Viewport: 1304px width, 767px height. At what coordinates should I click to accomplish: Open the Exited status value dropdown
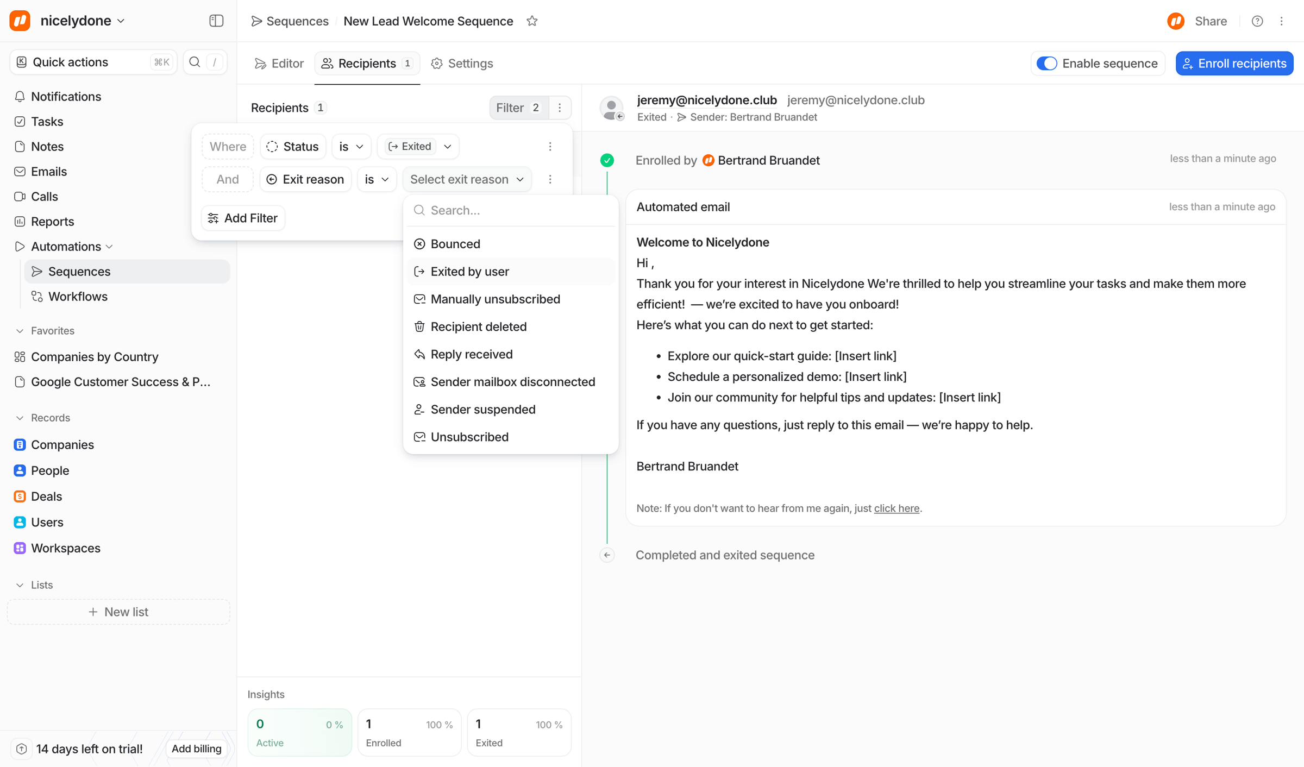tap(418, 146)
